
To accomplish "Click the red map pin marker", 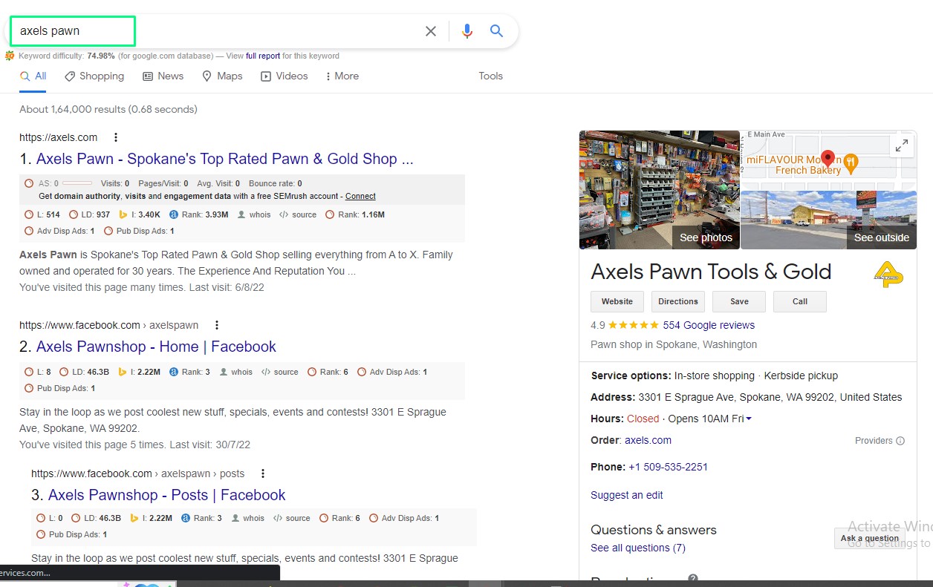I will pyautogui.click(x=828, y=158).
